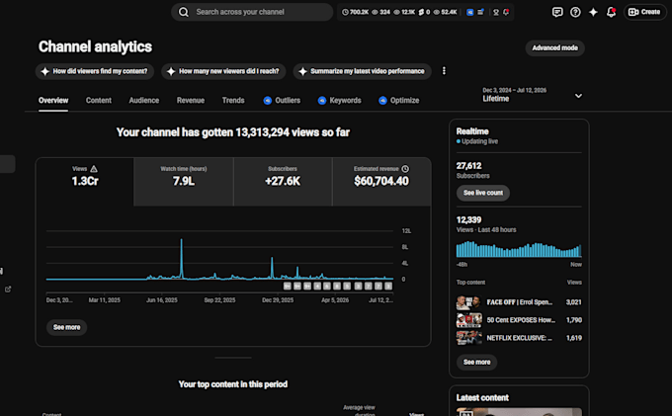
Task: Open the Optimize tab
Action: coord(399,100)
